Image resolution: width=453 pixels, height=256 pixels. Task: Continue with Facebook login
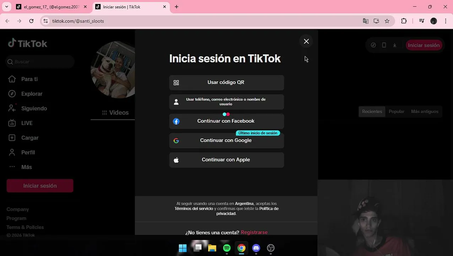226,121
